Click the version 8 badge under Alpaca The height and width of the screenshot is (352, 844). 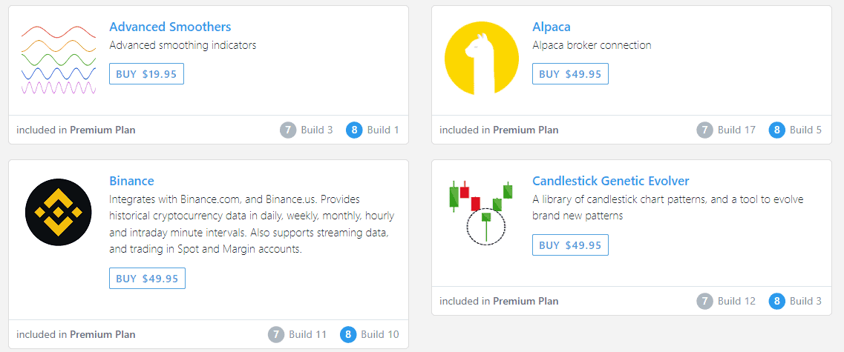click(776, 130)
